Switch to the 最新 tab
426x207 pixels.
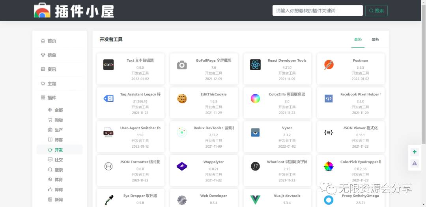click(375, 40)
